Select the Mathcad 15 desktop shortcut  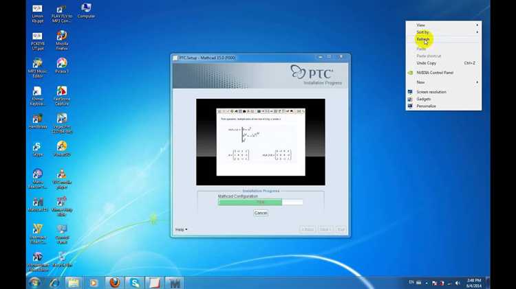click(x=38, y=205)
